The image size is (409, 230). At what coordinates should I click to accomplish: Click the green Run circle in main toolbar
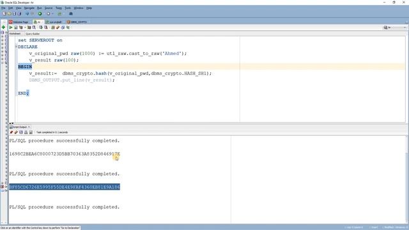coord(40,13)
